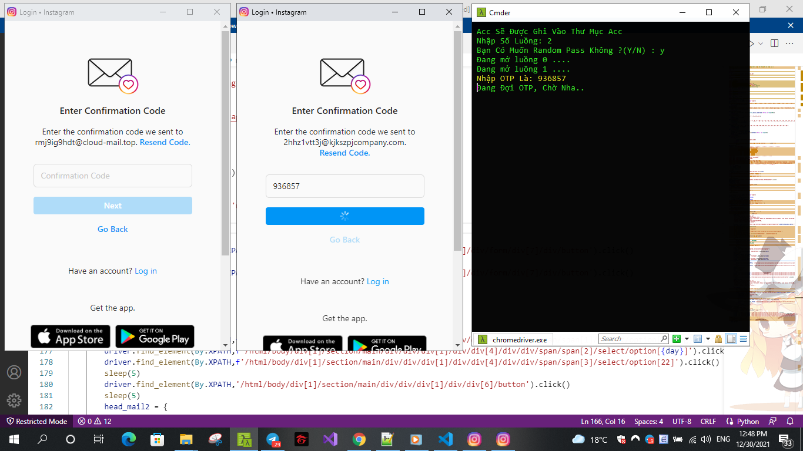Switch to the second Instagram taskbar icon

pos(503,439)
